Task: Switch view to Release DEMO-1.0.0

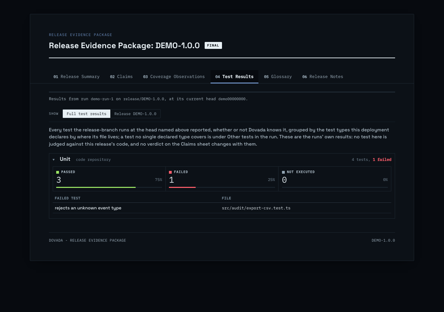Action: [x=135, y=114]
